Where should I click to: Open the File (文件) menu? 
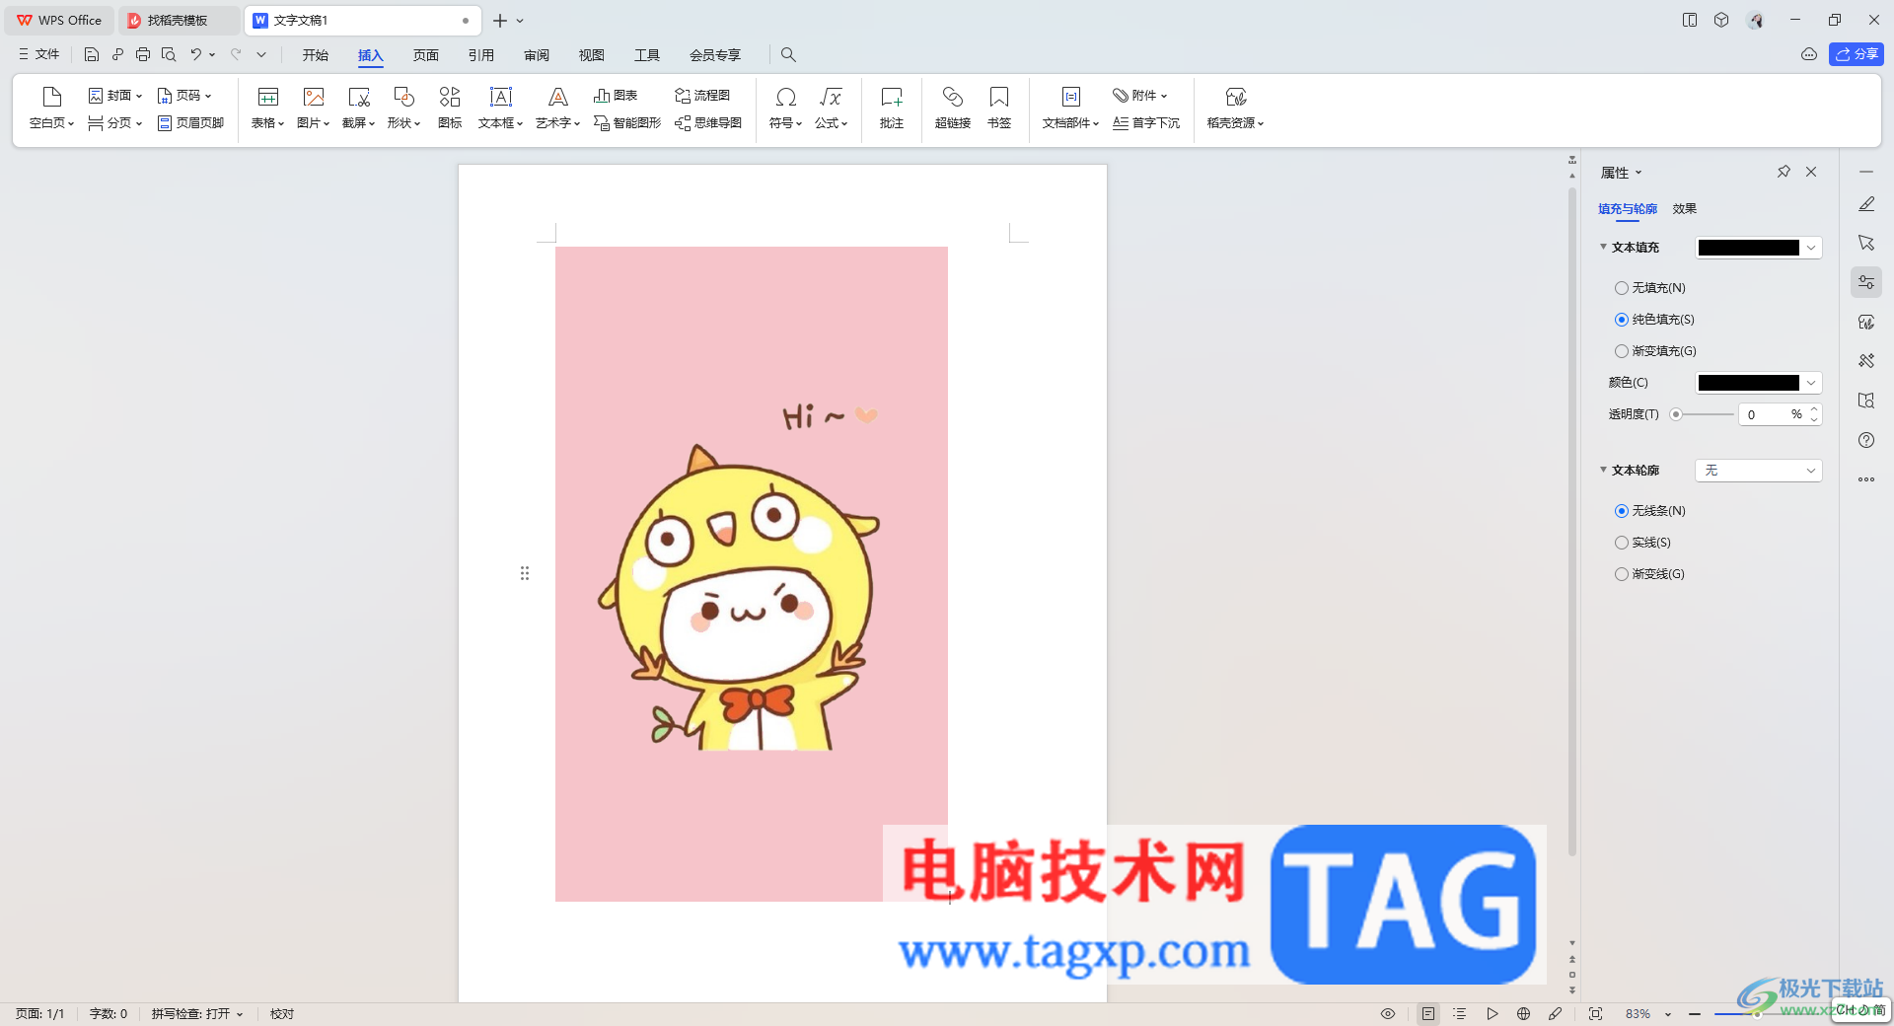(39, 54)
